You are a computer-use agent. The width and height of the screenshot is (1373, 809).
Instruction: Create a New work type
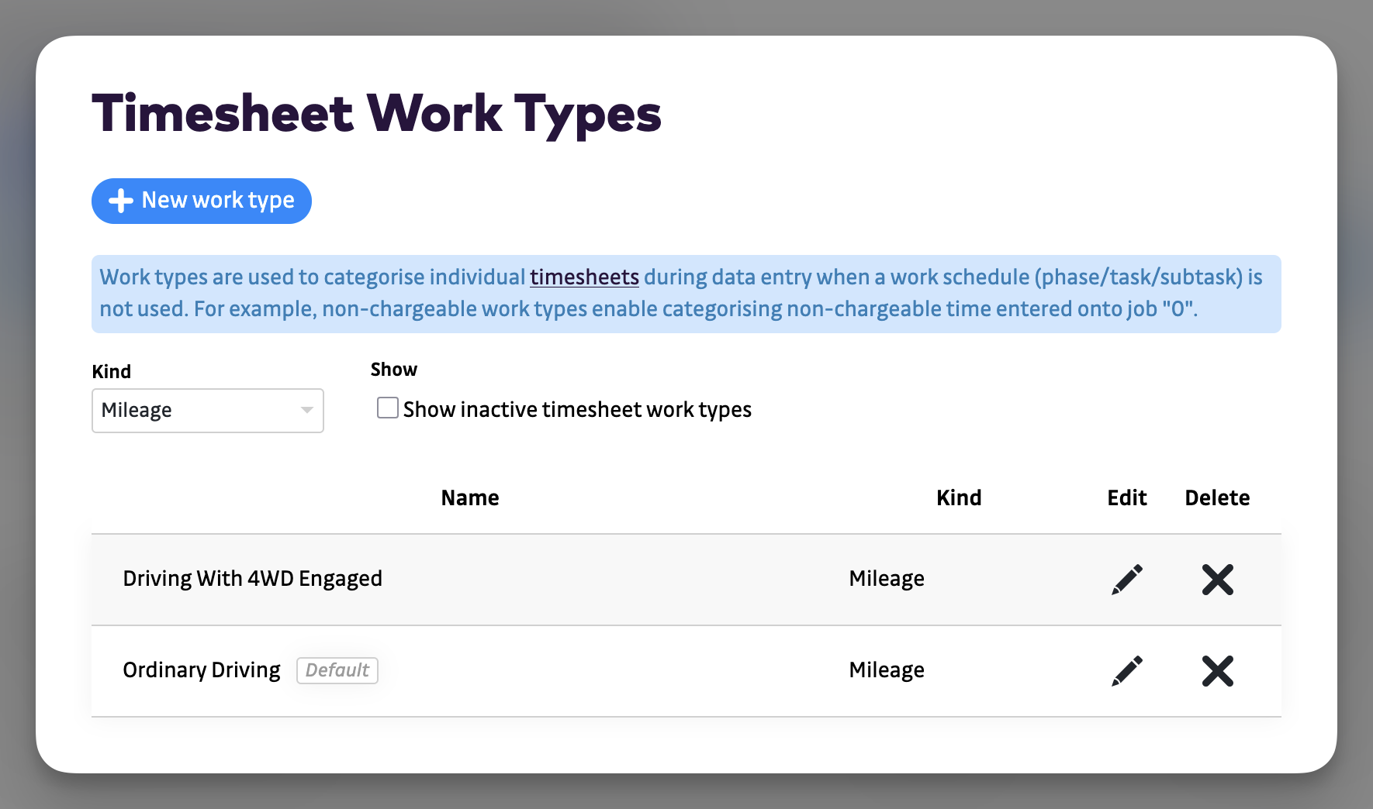(x=201, y=201)
